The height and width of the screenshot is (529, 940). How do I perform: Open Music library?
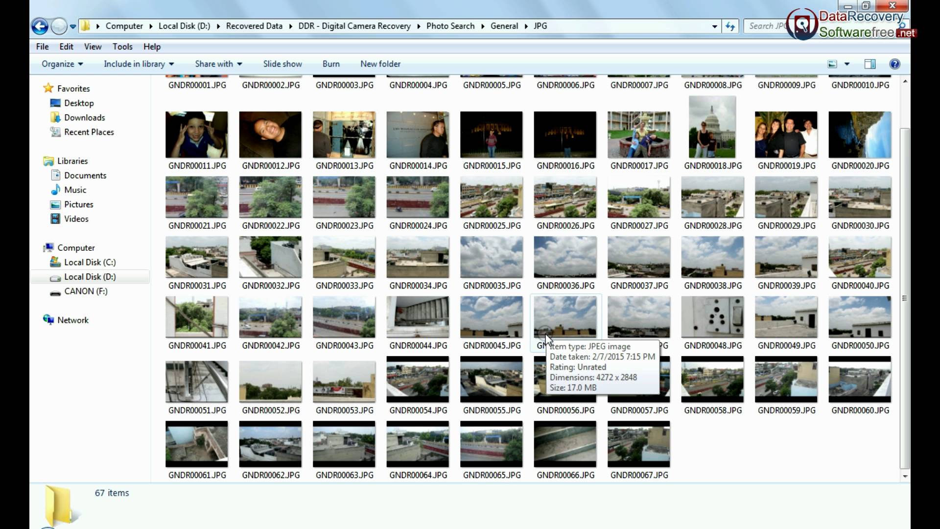(68, 190)
